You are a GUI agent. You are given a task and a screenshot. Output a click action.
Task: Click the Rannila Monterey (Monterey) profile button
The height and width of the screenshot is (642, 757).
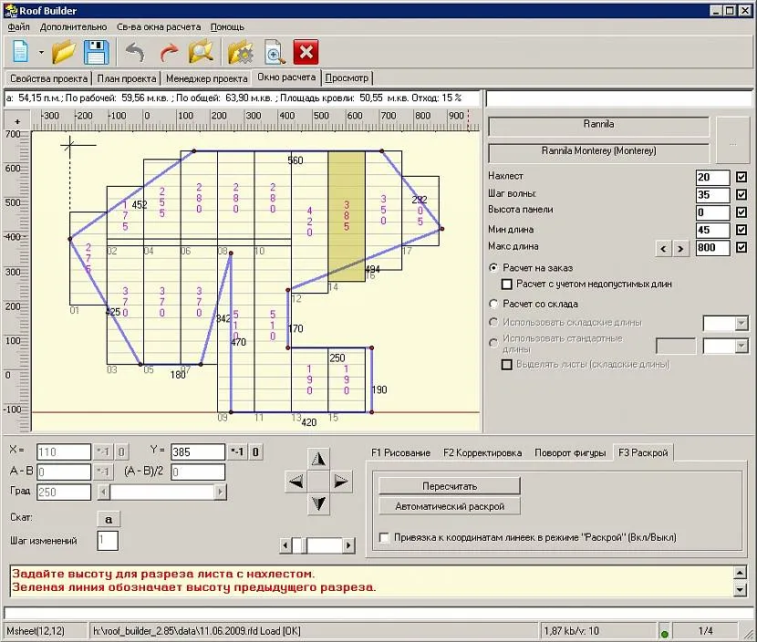coord(598,151)
